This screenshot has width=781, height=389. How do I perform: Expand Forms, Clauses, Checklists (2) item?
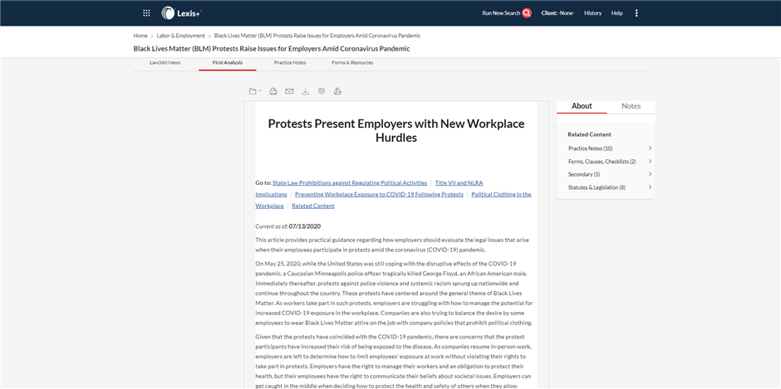[649, 162]
